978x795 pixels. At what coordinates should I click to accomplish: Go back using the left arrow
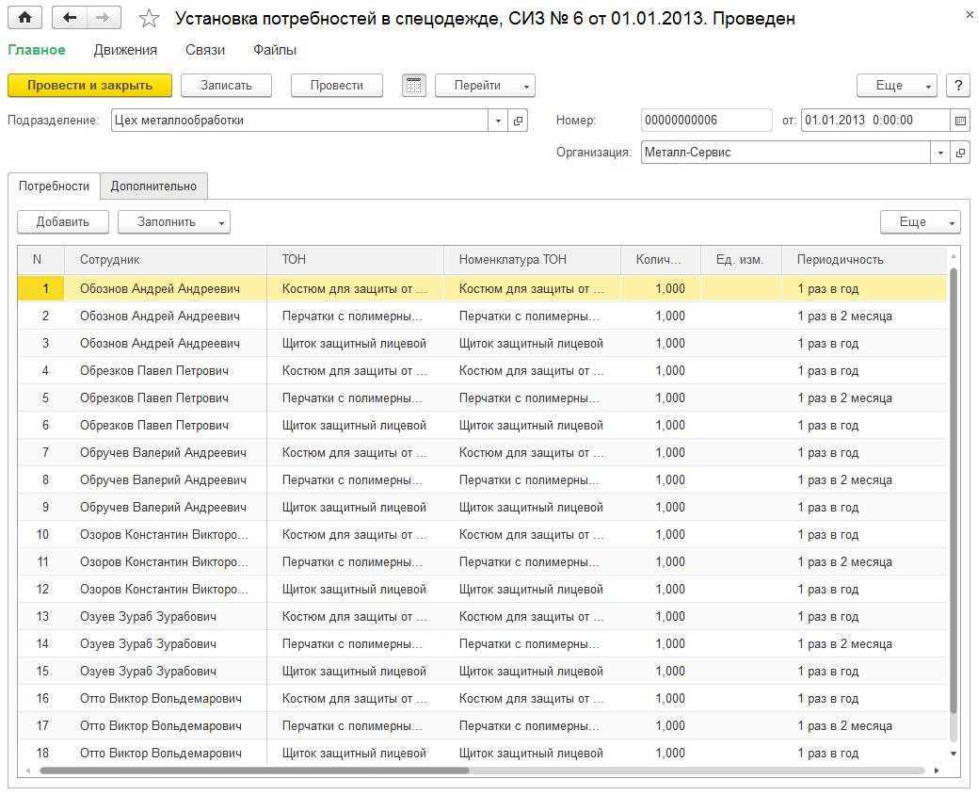(x=72, y=18)
